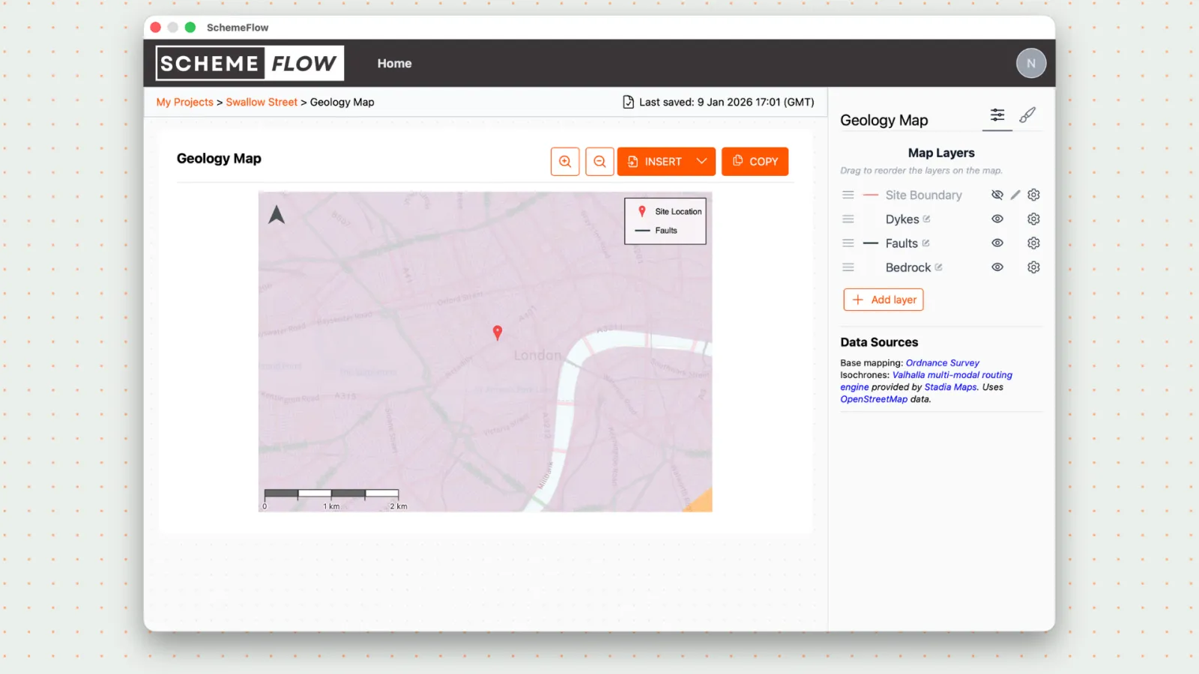Click the Map Layers heading
This screenshot has width=1199, height=674.
(941, 153)
